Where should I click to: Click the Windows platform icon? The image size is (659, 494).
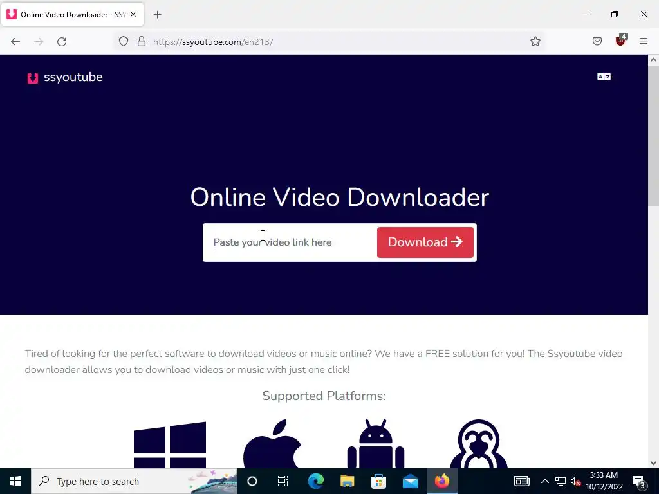[x=170, y=444]
